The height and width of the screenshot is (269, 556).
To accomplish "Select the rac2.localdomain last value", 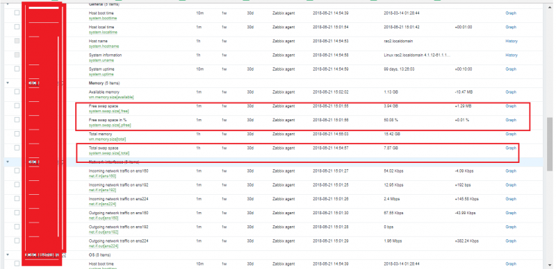I will point(398,41).
